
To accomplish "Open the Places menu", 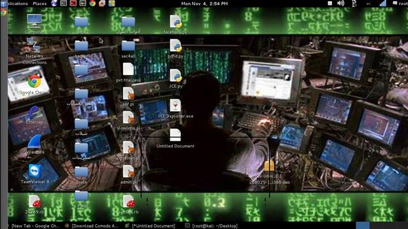I will (40, 4).
